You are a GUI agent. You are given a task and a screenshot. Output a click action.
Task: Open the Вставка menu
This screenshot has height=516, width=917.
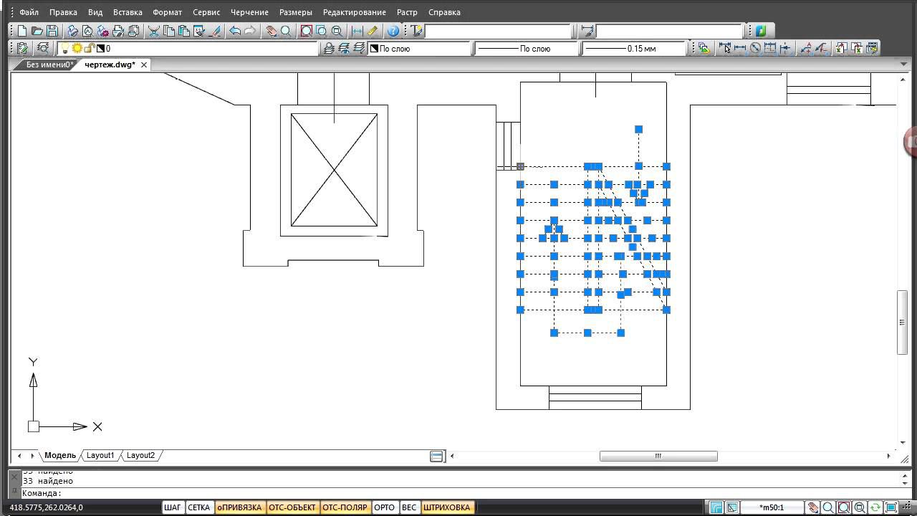tap(128, 12)
